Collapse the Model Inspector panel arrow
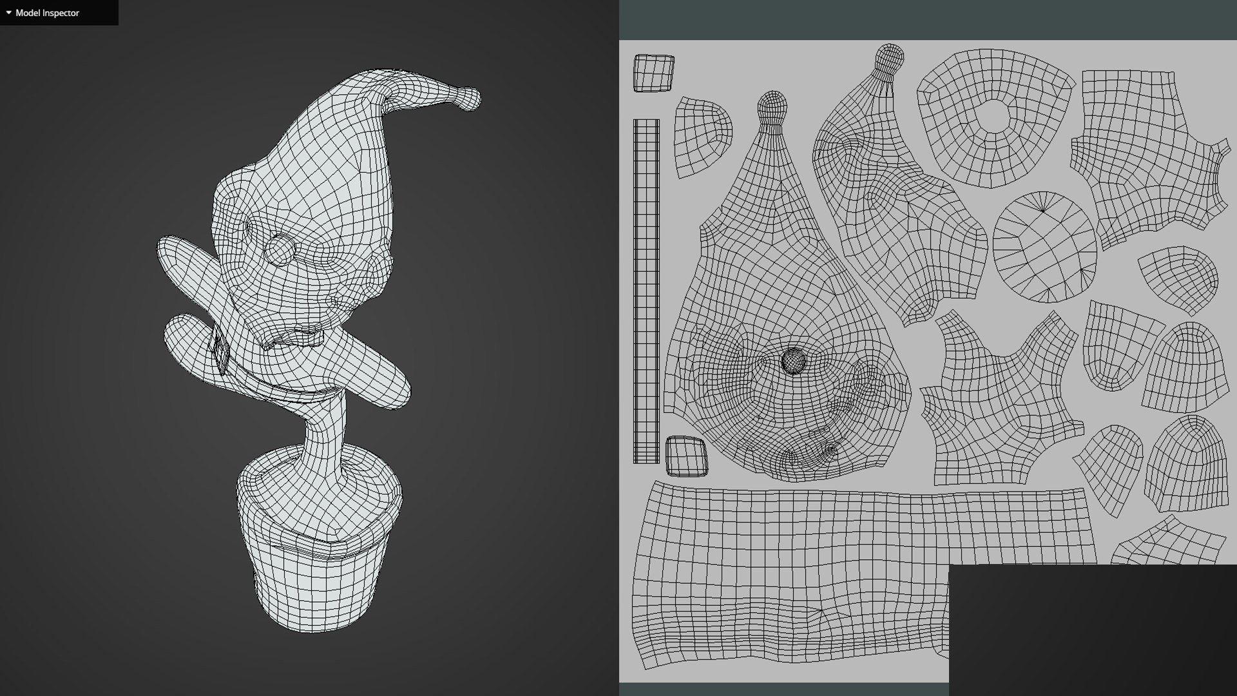 click(x=8, y=13)
